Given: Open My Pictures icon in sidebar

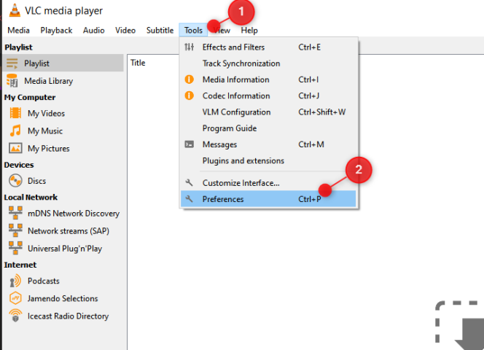Looking at the screenshot, I should (x=15, y=149).
